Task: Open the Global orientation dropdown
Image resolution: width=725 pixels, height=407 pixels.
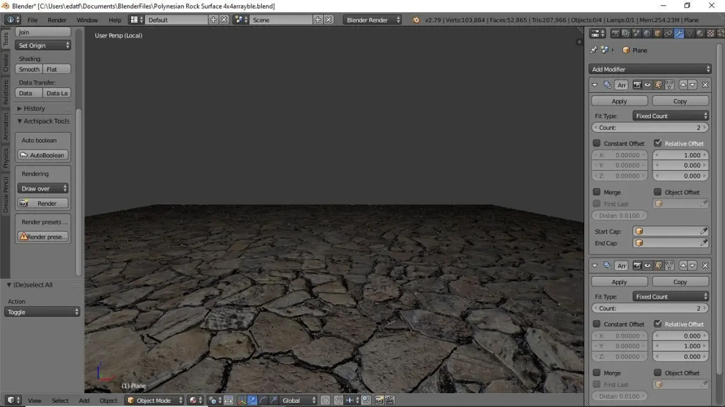Action: [x=298, y=400]
